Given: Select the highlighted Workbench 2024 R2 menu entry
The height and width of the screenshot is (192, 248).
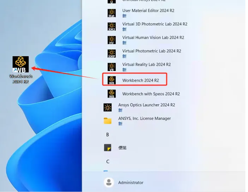Looking at the screenshot, I should [x=140, y=80].
